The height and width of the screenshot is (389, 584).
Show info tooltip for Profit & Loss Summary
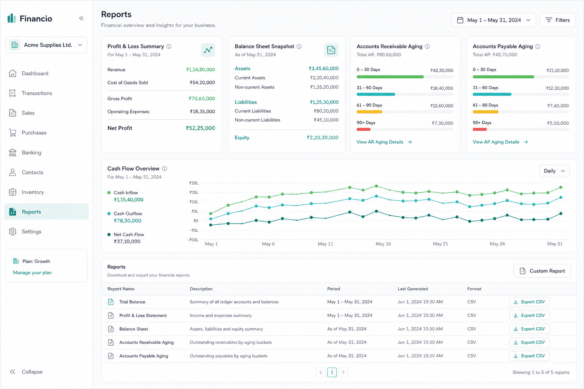pyautogui.click(x=169, y=46)
